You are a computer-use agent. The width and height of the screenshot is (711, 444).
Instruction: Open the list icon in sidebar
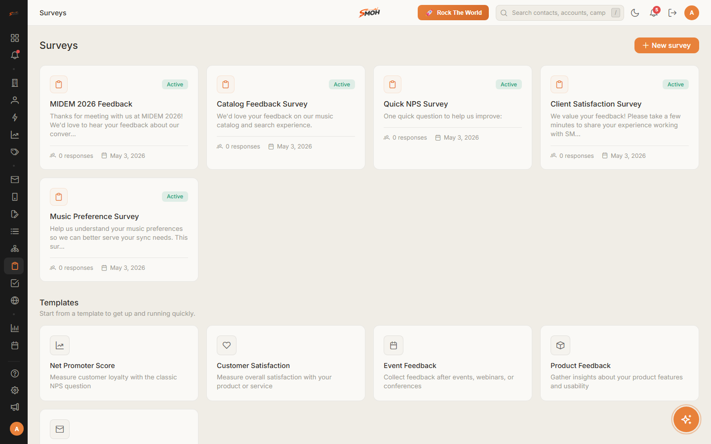tap(15, 231)
